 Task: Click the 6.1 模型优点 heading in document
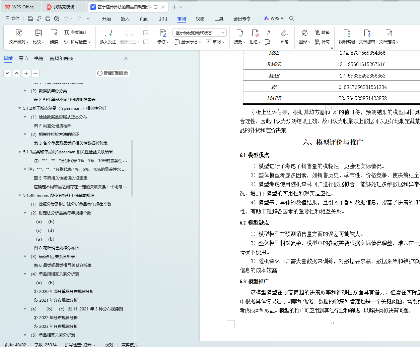[x=254, y=155]
